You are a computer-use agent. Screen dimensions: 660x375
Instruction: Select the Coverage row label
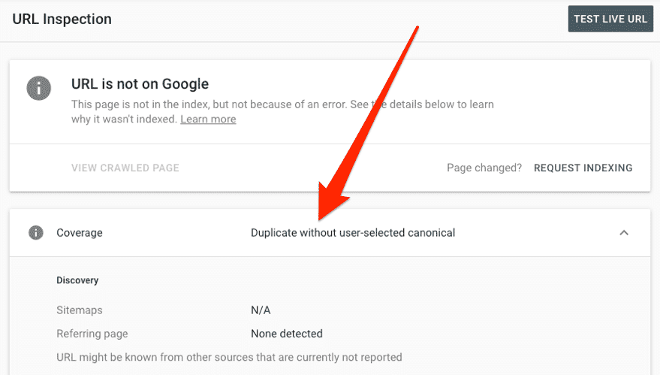(x=80, y=233)
